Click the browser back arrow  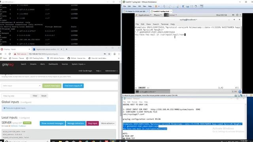[1, 54]
